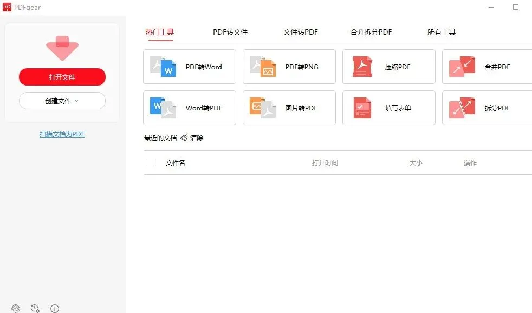The height and width of the screenshot is (313, 532).
Task: Maximize the PDFgear window
Action: (516, 7)
